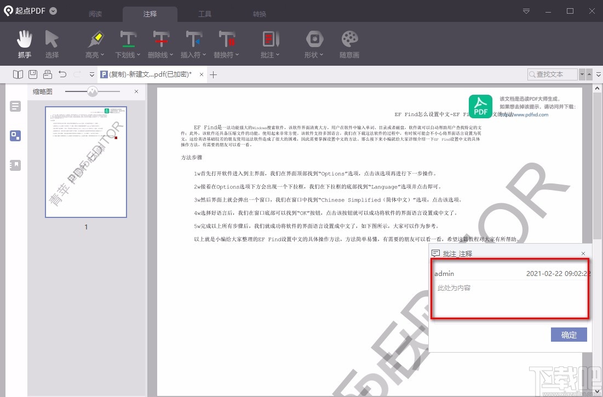Image resolution: width=603 pixels, height=397 pixels.
Task: Click the annotation bubble icon in 批注_注释 header
Action: [x=436, y=254]
